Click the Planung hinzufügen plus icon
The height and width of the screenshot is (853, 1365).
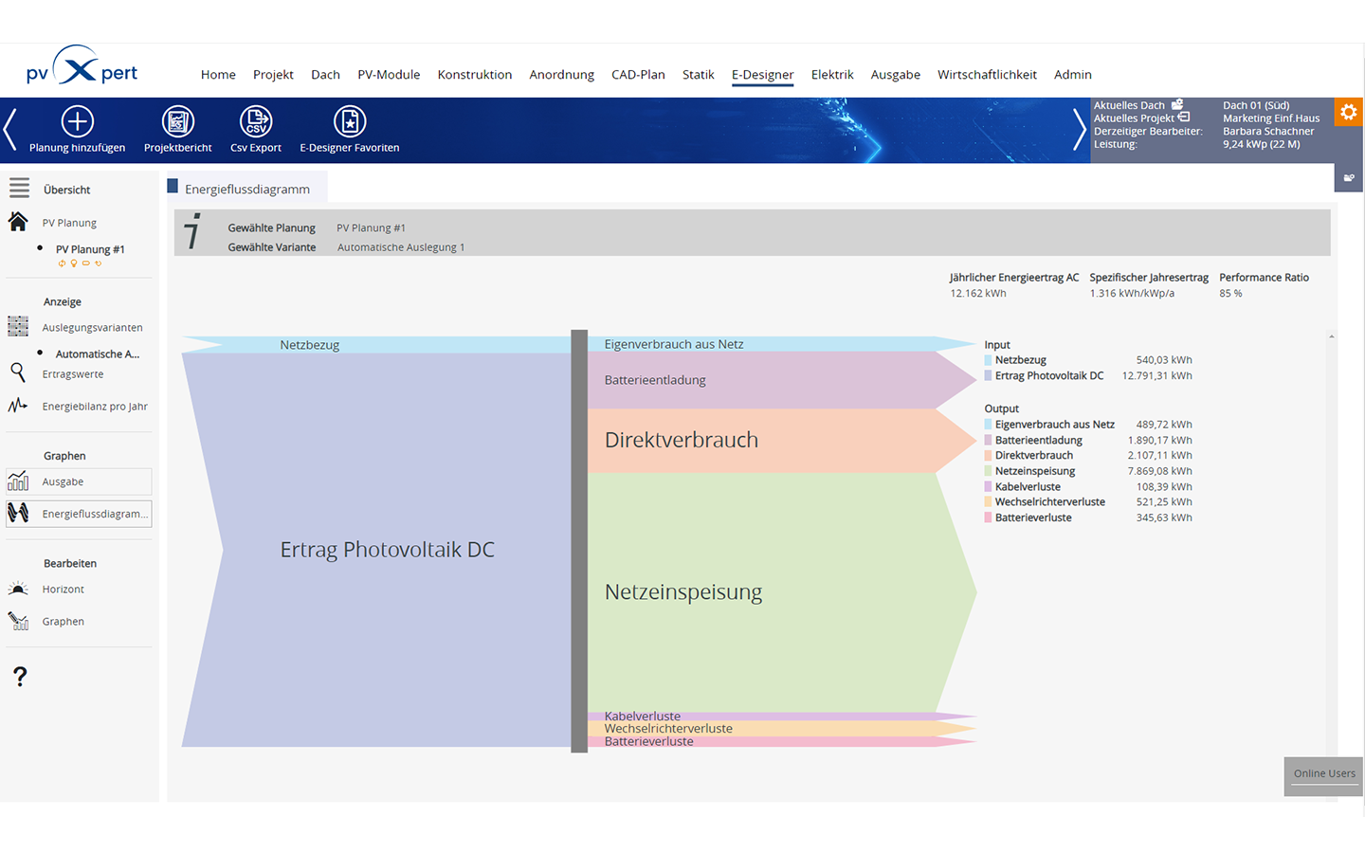77,121
